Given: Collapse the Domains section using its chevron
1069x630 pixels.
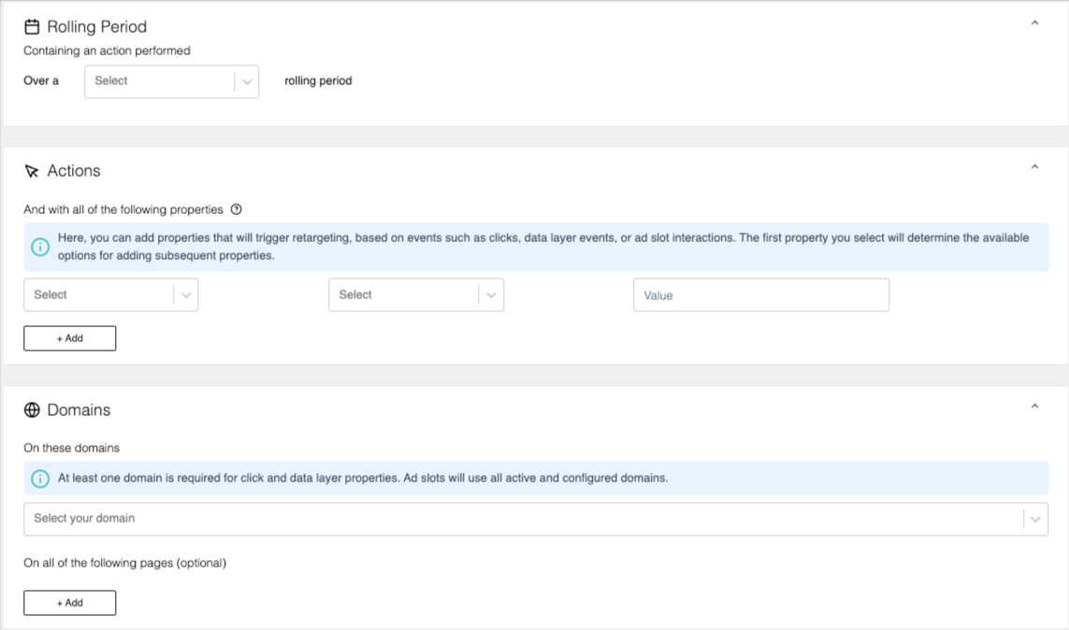Looking at the screenshot, I should tap(1034, 407).
